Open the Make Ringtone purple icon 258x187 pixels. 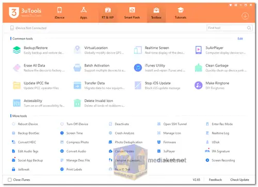point(199,86)
